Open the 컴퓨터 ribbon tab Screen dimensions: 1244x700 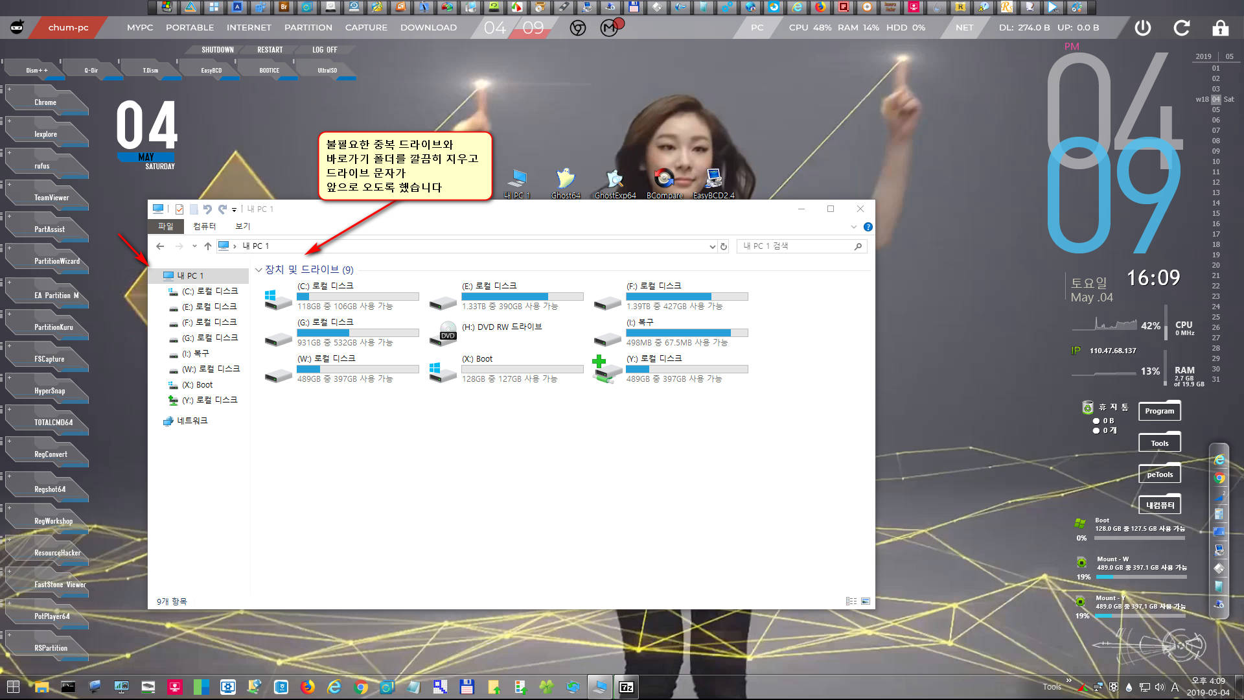click(x=204, y=226)
